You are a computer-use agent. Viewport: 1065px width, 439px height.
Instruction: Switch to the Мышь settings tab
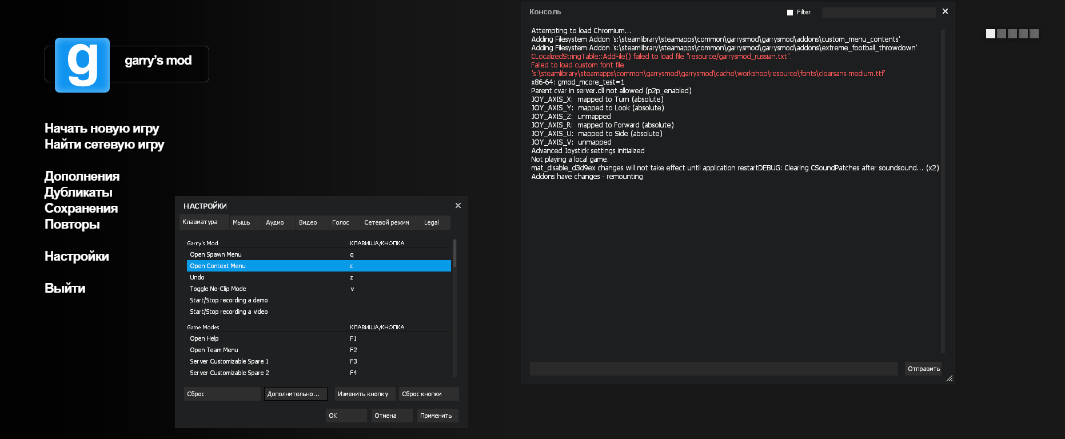(241, 222)
